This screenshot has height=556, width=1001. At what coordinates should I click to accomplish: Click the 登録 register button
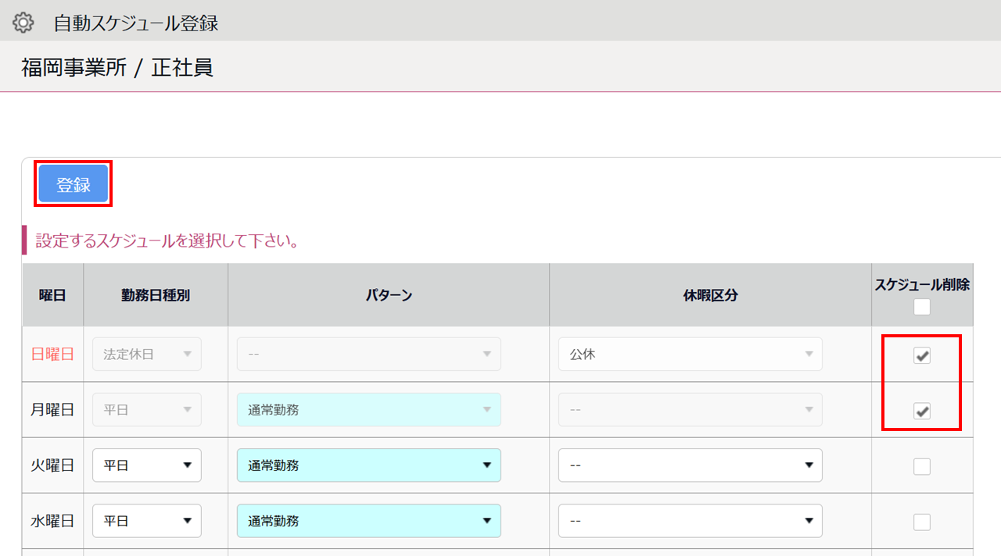tap(74, 184)
